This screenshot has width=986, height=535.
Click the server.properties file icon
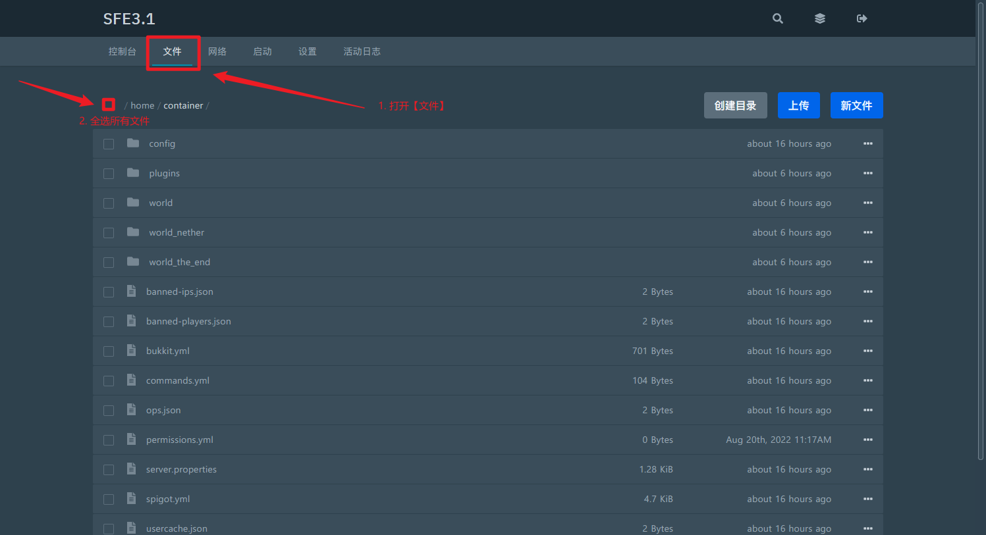(x=132, y=469)
